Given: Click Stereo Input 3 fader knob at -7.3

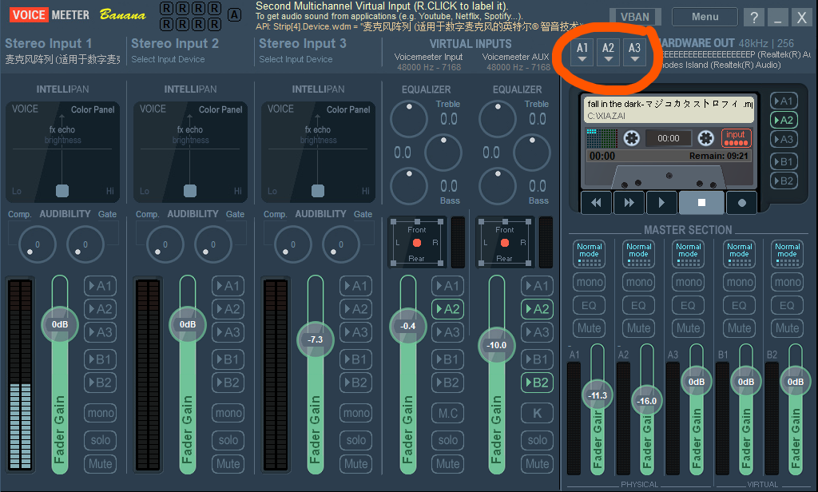Looking at the screenshot, I should pyautogui.click(x=315, y=339).
